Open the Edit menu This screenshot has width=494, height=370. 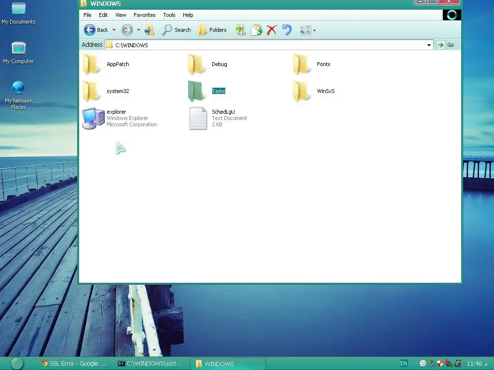[103, 15]
